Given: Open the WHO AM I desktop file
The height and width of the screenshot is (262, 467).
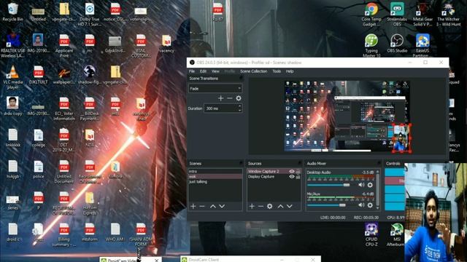Looking at the screenshot, I should coord(115,232).
